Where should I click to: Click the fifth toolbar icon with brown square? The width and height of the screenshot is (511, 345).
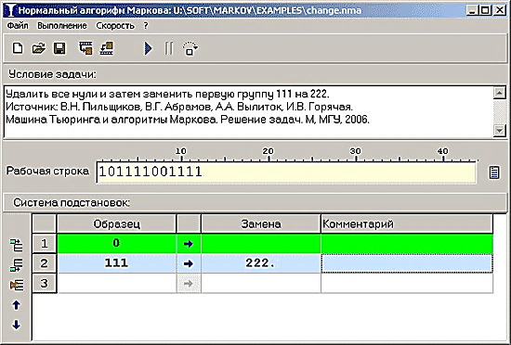click(x=107, y=48)
